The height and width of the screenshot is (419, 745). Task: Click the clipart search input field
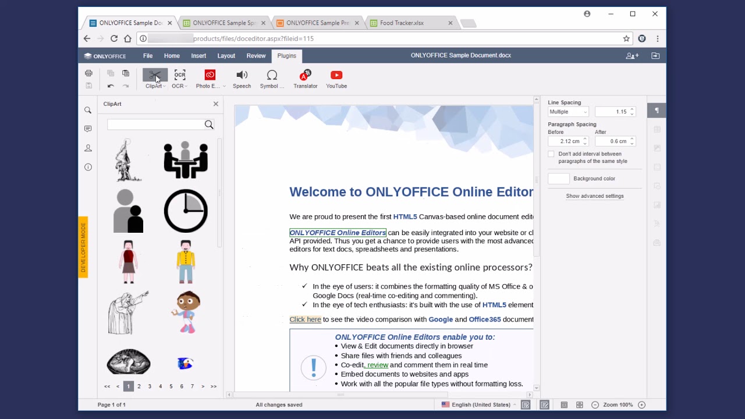click(x=155, y=125)
